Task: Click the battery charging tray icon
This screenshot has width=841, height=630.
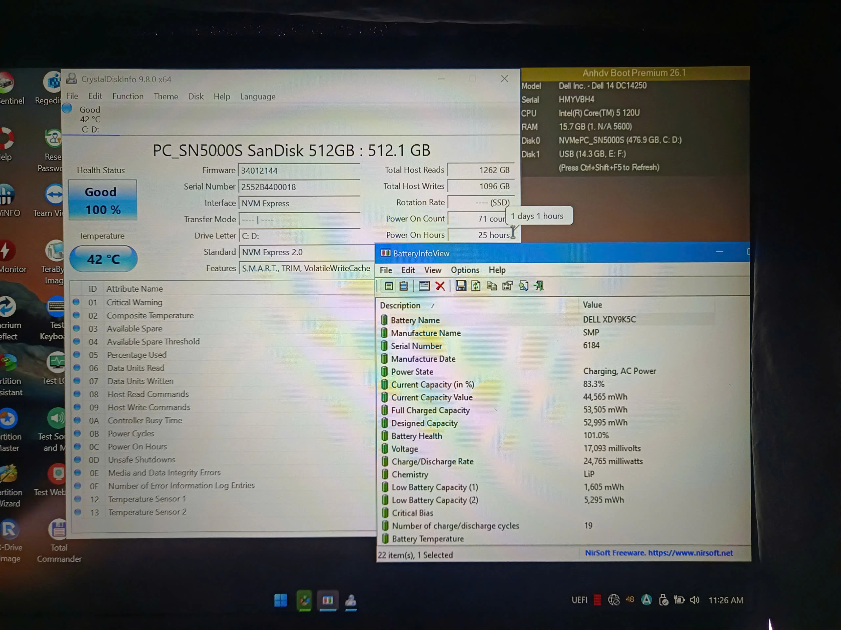Action: pos(679,600)
